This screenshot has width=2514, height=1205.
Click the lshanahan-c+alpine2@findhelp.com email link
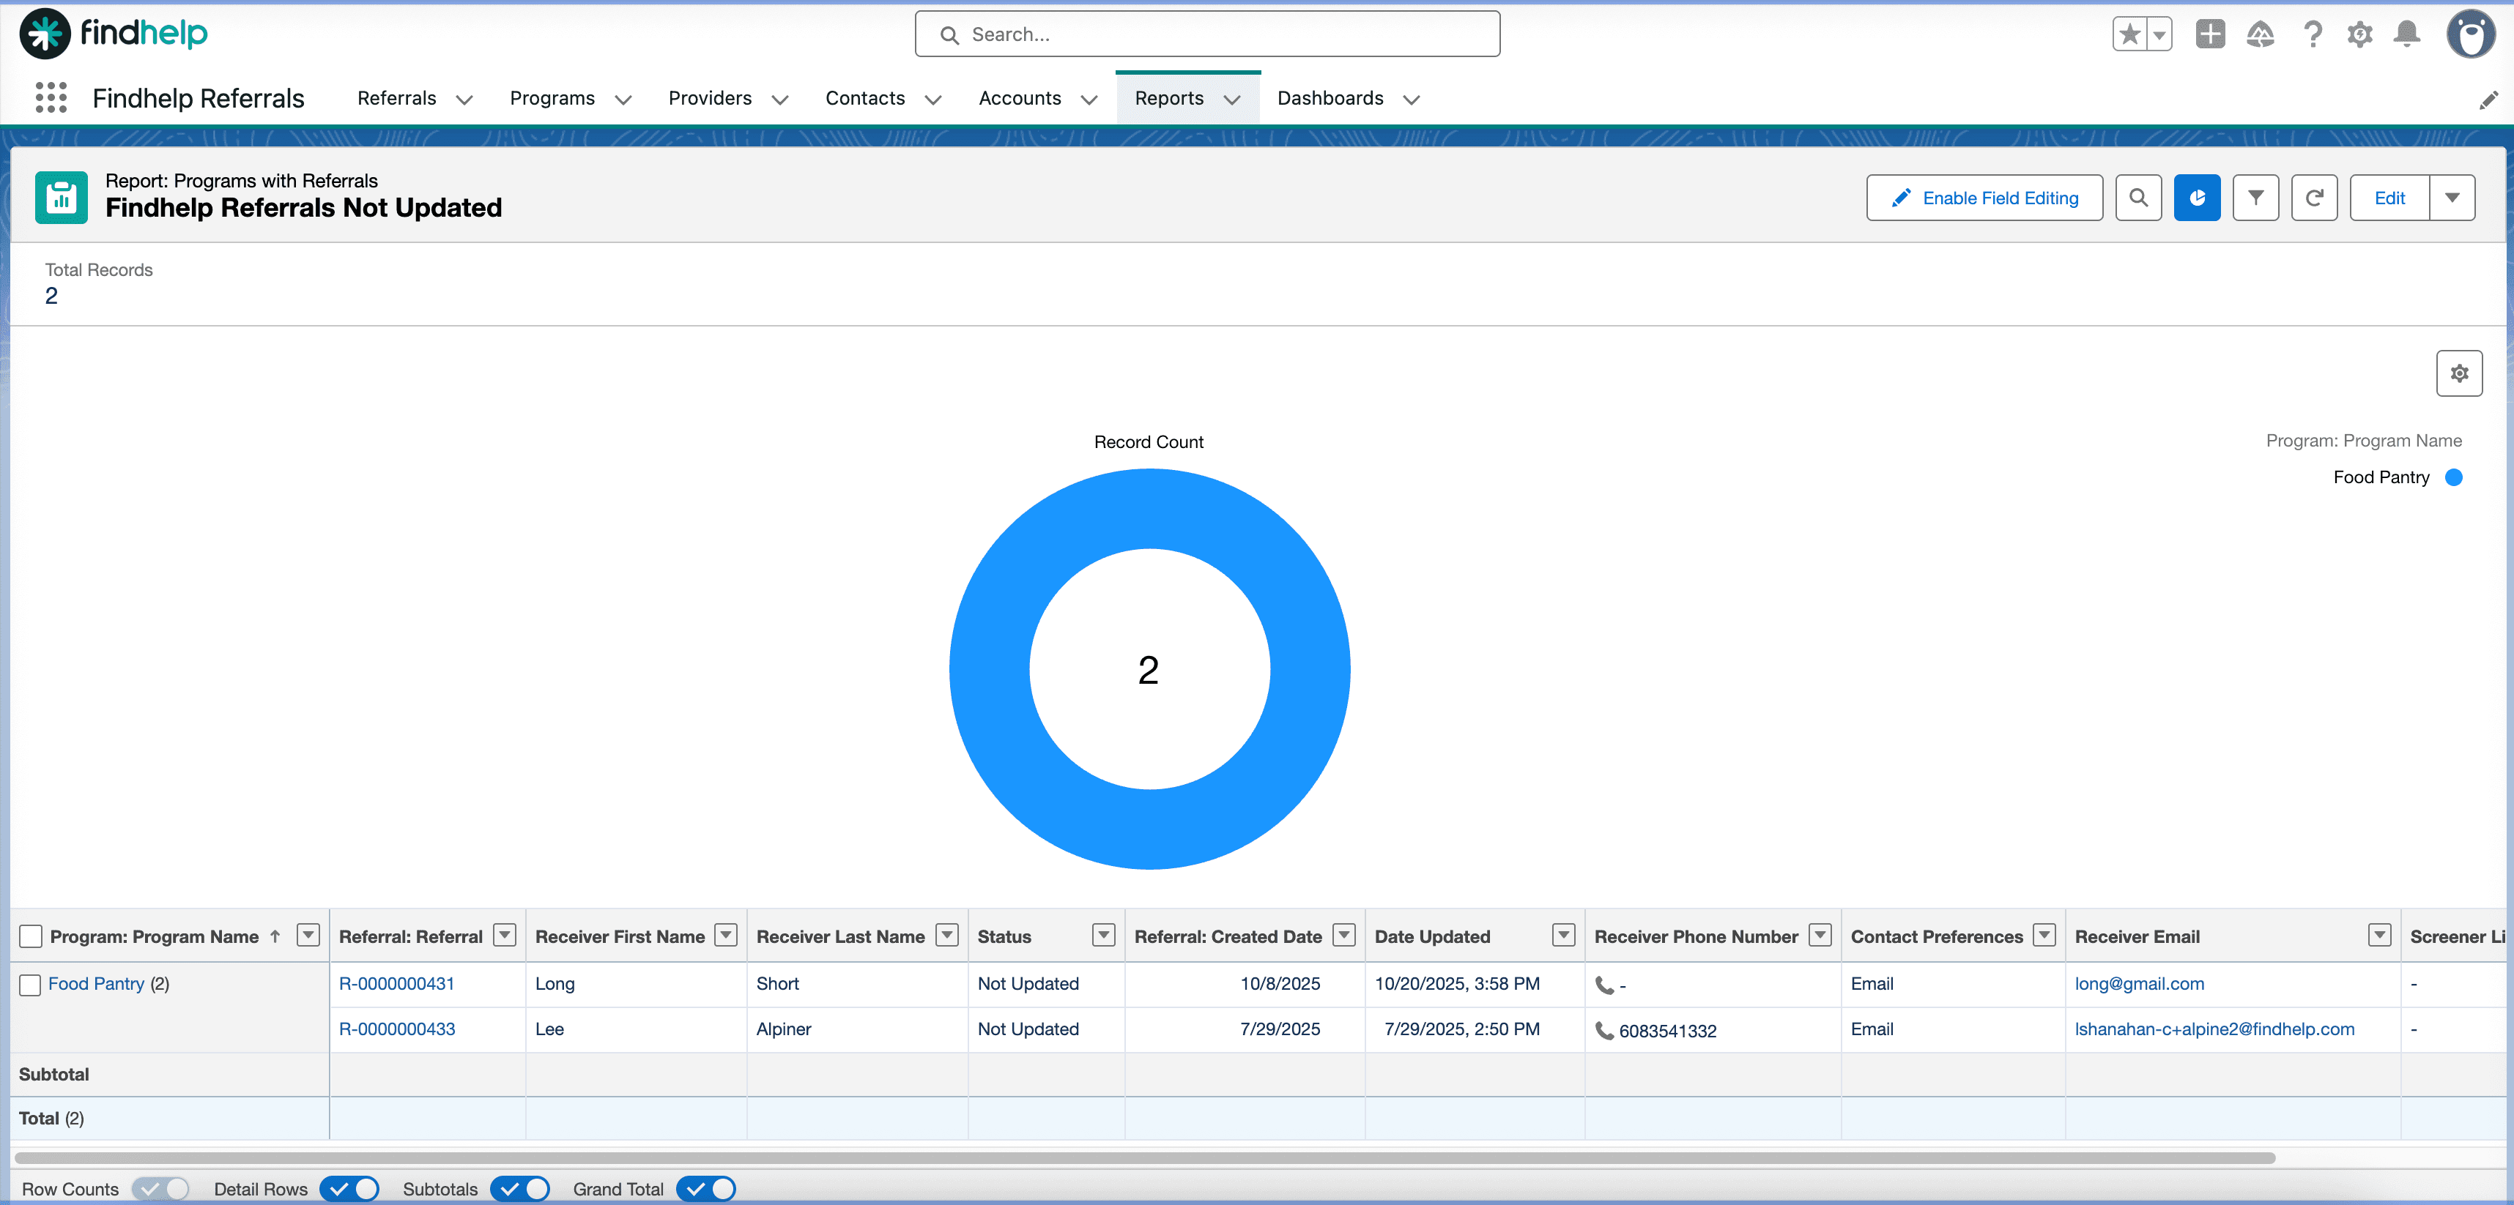pos(2214,1029)
